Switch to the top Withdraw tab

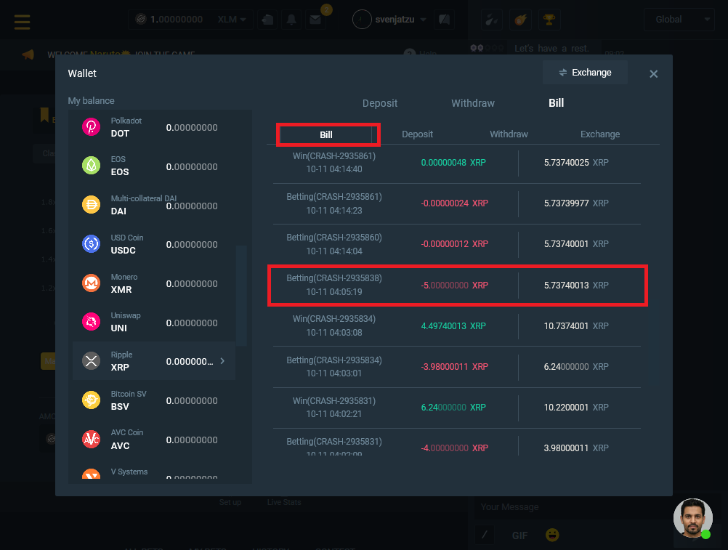tap(472, 103)
